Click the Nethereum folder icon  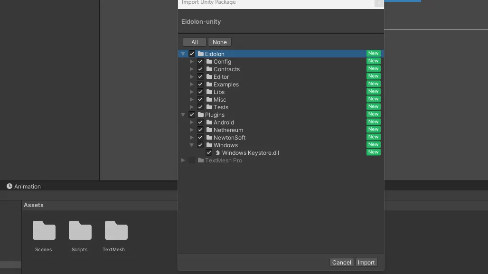coord(209,130)
